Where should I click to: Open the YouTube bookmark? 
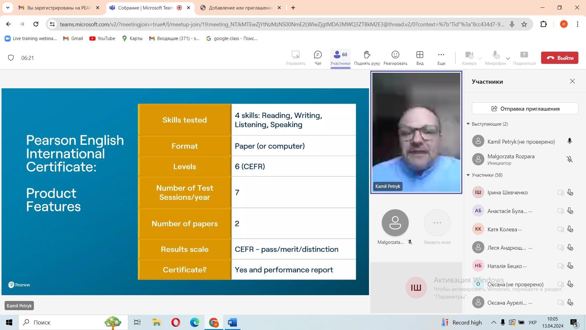(102, 38)
